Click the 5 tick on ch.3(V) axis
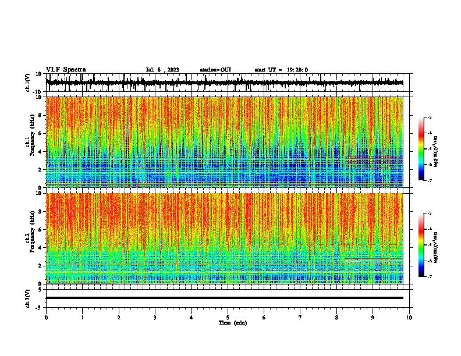Image resolution: width=461 pixels, height=356 pixels. click(x=41, y=290)
